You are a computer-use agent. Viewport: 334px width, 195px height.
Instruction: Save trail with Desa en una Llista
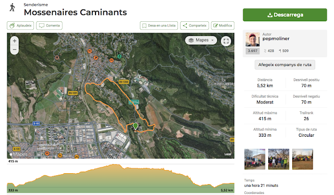159,25
